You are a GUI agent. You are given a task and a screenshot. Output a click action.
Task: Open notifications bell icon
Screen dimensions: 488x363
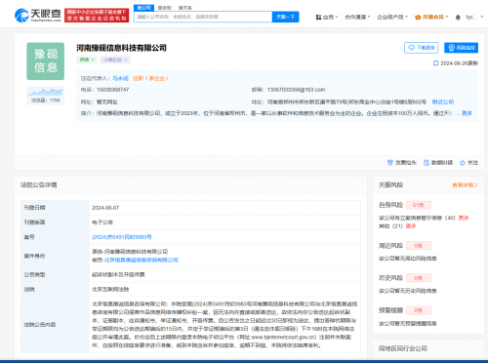(x=458, y=18)
